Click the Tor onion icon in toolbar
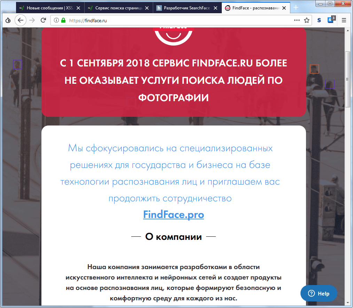Viewport: 353px width, 308px height. pyautogui.click(x=8, y=21)
